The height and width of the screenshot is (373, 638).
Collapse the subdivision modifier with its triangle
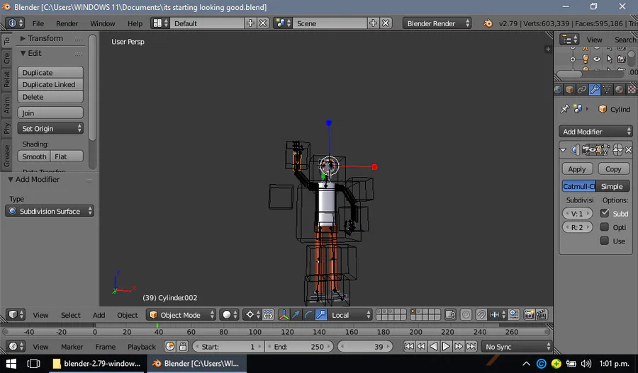point(563,150)
